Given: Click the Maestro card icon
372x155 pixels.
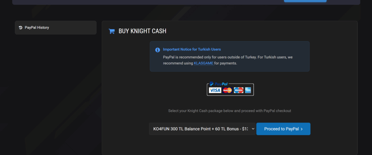Looking at the screenshot, I should pyautogui.click(x=238, y=90).
